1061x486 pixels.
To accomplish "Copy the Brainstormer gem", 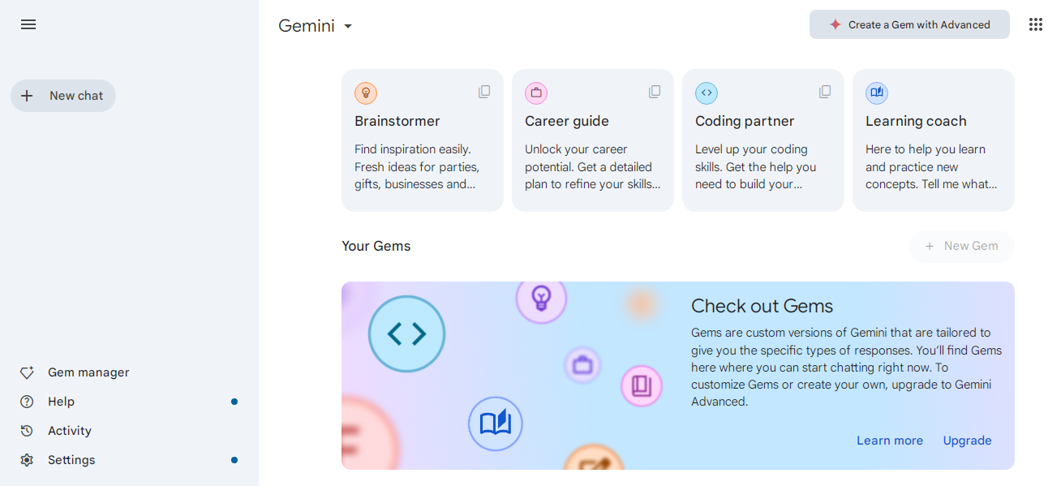I will pyautogui.click(x=484, y=92).
